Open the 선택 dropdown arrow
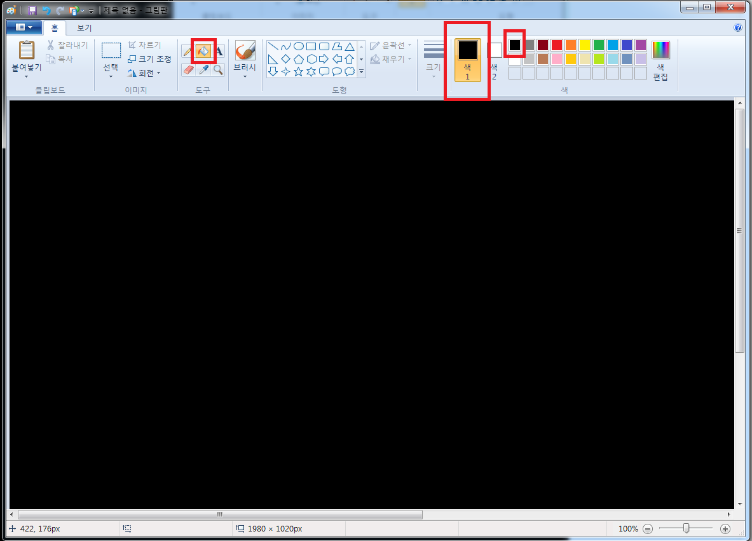The width and height of the screenshot is (752, 541). [x=111, y=76]
